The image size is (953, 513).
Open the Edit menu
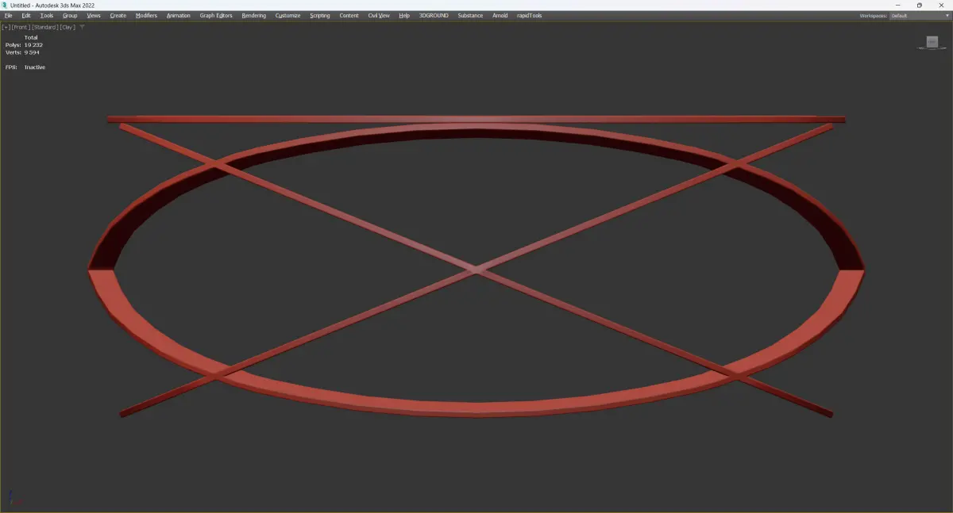point(26,15)
